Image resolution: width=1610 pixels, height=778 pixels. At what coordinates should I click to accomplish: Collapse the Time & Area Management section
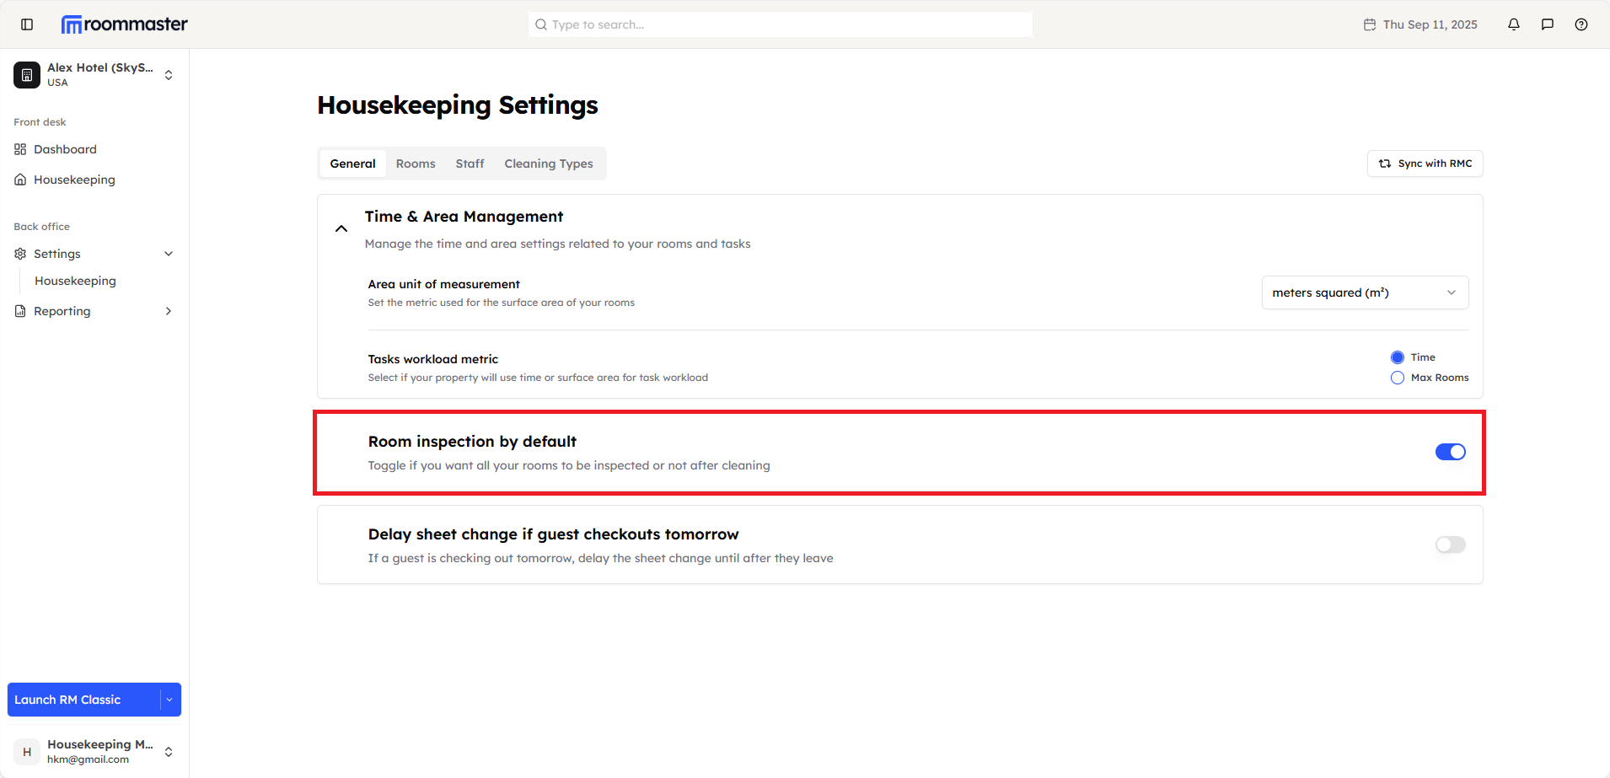(341, 228)
